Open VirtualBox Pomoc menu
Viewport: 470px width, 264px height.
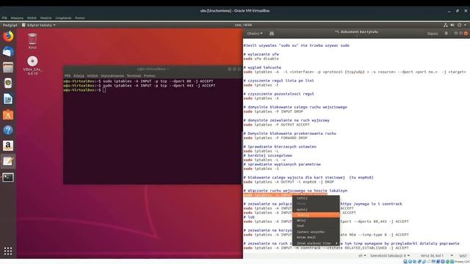click(x=80, y=18)
